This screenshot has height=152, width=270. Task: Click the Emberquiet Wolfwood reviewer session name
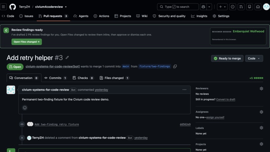(248, 31)
